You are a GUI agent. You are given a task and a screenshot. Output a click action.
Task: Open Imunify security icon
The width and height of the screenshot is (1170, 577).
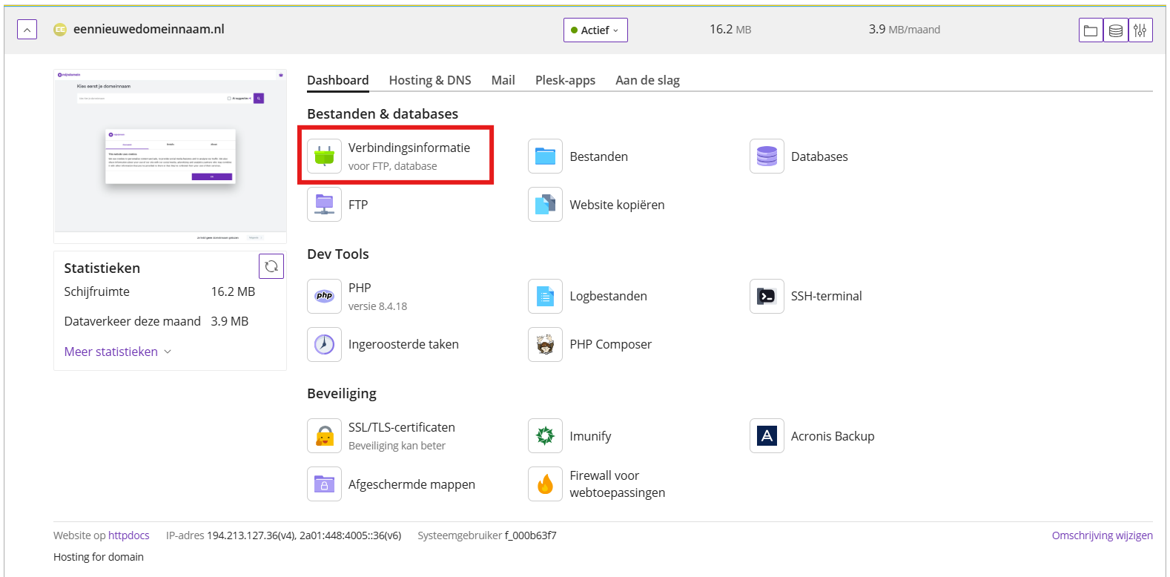tap(545, 436)
